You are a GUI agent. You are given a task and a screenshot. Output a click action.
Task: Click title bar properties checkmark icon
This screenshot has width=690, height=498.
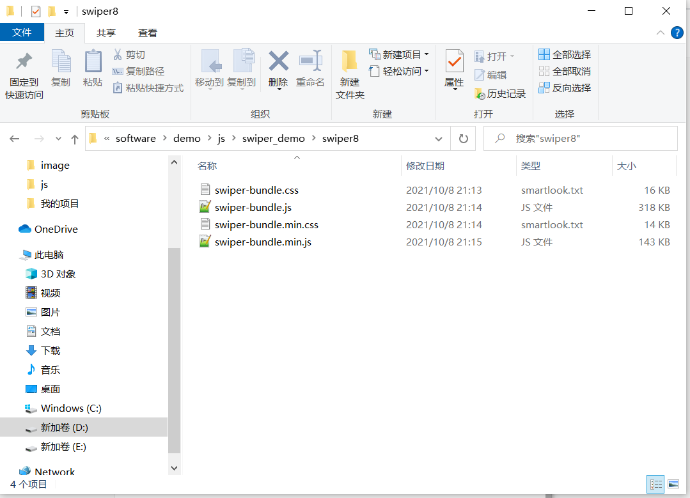(x=36, y=11)
